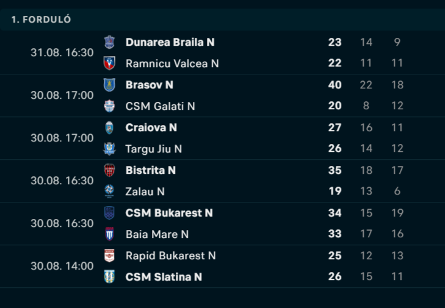Click Brasov N final score 40
445x308 pixels.
[335, 85]
